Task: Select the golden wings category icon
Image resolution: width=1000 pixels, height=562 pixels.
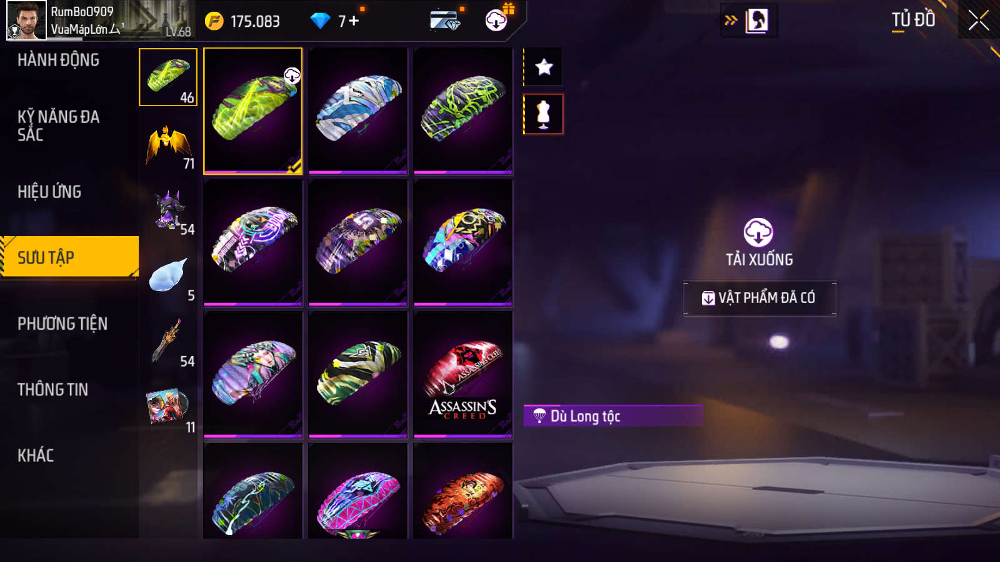Action: [168, 144]
